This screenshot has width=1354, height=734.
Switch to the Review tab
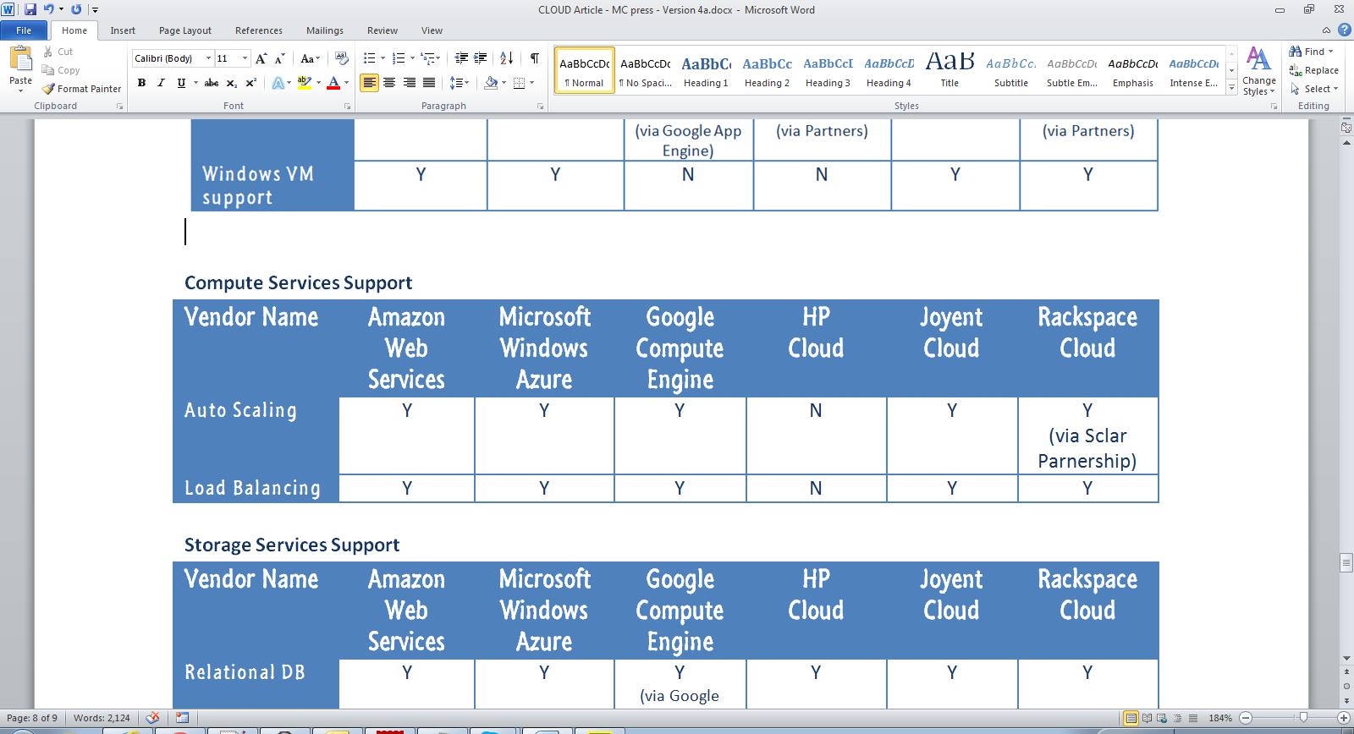(383, 30)
